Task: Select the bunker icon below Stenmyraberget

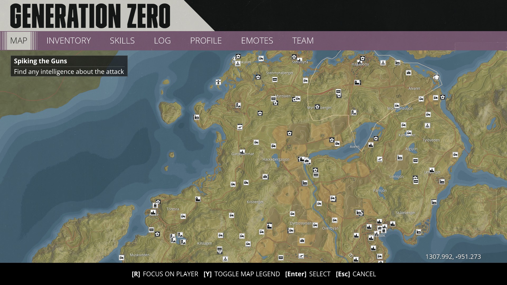Action: point(275,79)
